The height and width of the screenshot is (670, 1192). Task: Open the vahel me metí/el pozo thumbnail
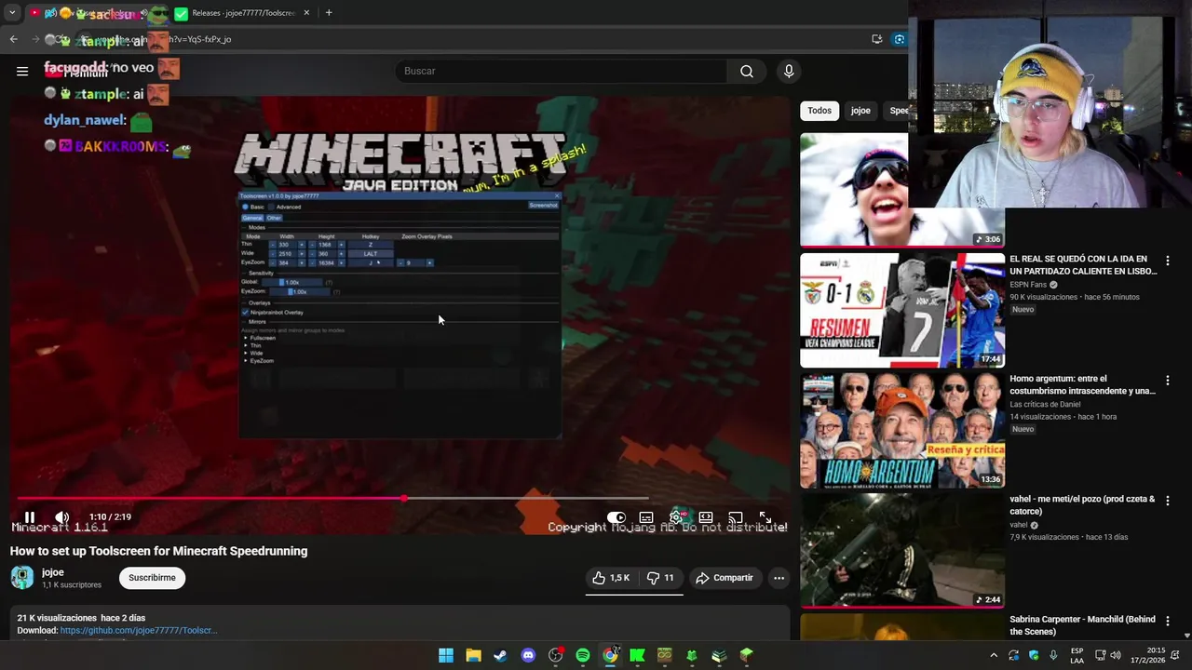(x=902, y=550)
